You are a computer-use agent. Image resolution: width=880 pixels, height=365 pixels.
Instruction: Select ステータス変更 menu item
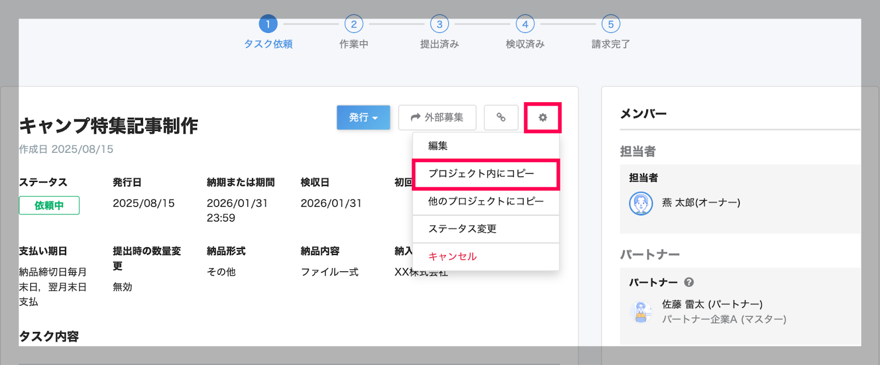486,229
